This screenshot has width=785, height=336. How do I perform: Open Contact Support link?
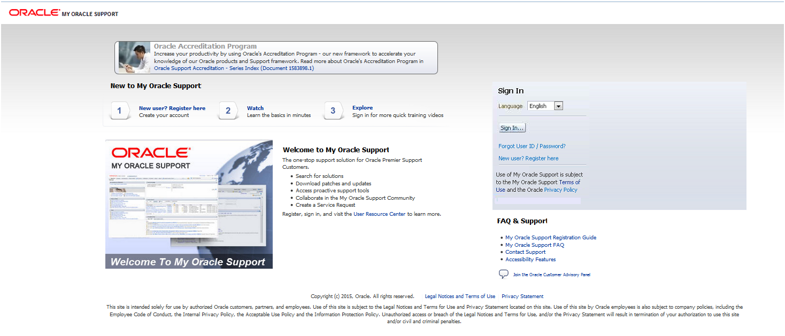pos(526,252)
